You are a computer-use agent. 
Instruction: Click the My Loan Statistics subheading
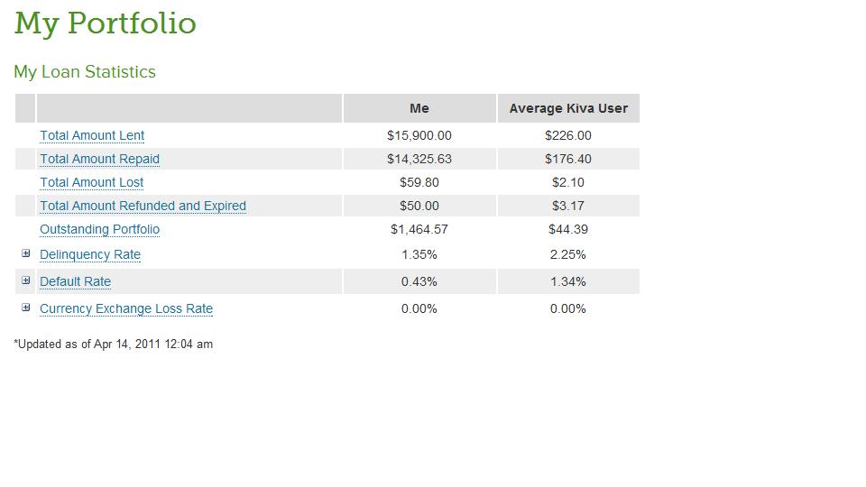pos(85,72)
